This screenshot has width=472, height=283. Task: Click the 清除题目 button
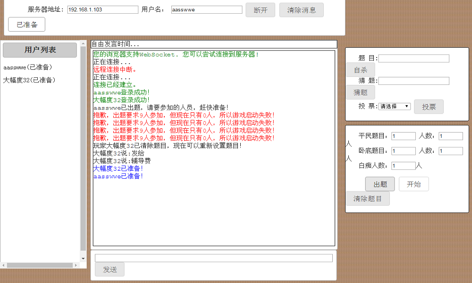pyautogui.click(x=368, y=199)
